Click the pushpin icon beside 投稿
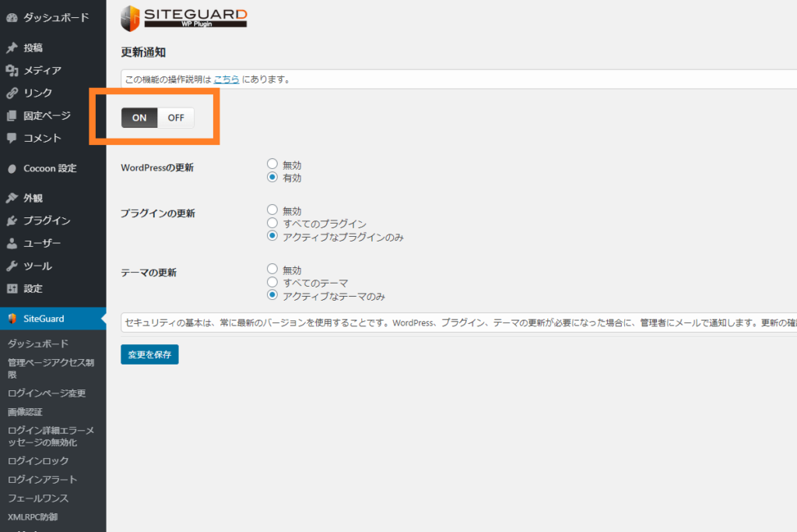The width and height of the screenshot is (797, 532). [x=12, y=48]
